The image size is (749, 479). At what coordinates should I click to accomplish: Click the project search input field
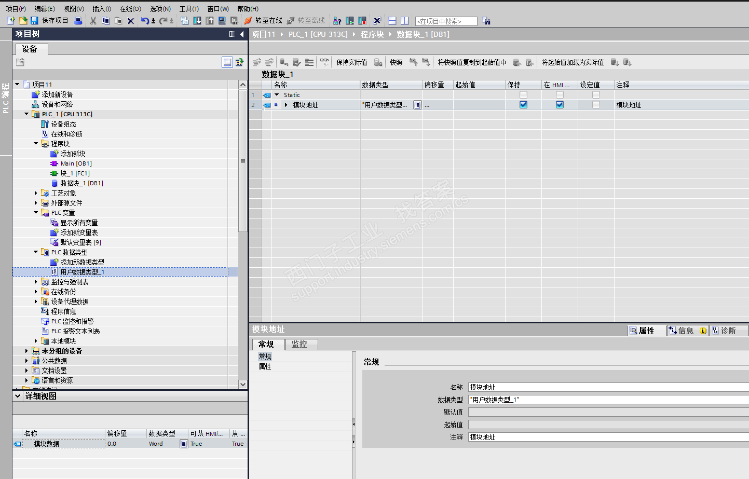point(446,21)
